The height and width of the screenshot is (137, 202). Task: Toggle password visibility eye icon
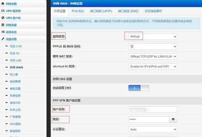click(173, 119)
